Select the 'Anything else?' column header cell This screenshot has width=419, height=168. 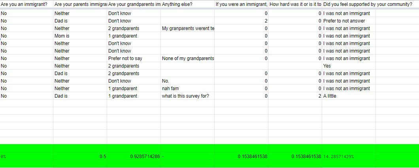(187, 4)
